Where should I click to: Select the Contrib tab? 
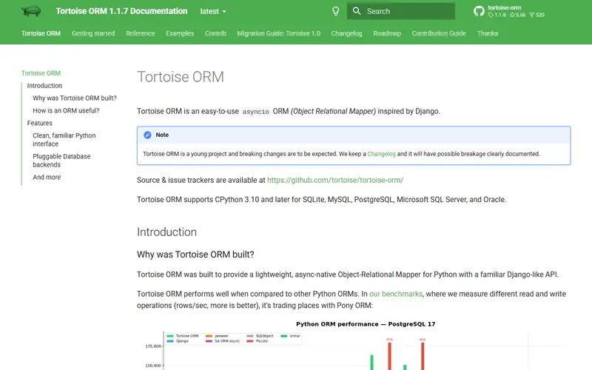pos(215,33)
